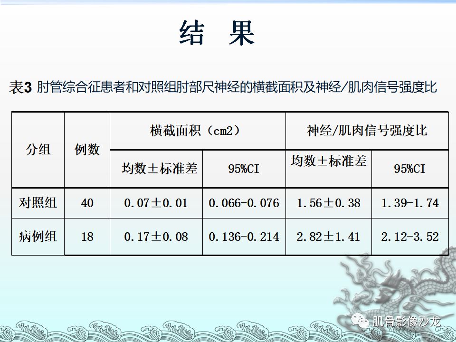
Task: Select the 对照组 row label
Action: click(x=38, y=203)
